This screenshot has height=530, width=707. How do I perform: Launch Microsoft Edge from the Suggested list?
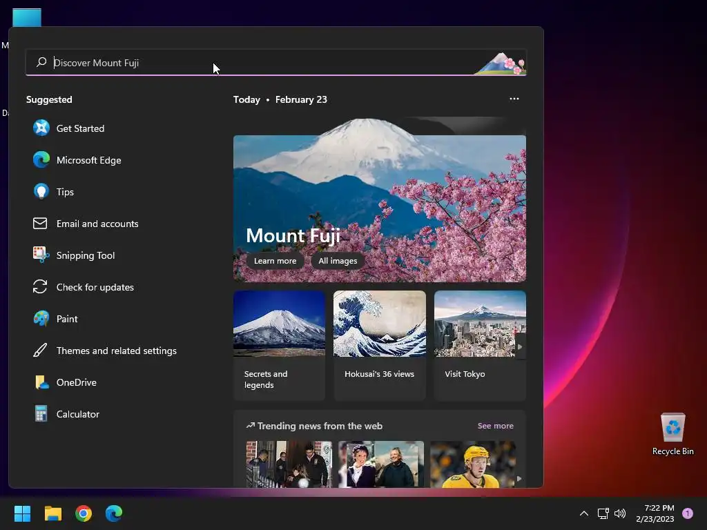[x=77, y=160]
